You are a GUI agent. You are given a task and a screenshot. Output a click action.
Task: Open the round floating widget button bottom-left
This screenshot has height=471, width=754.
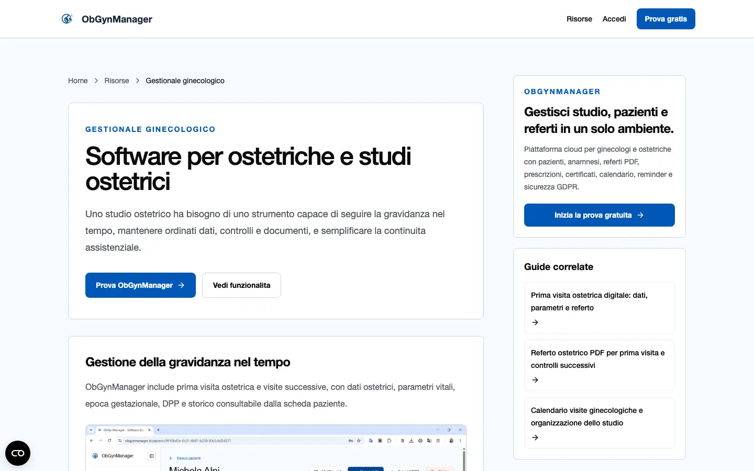tap(18, 453)
